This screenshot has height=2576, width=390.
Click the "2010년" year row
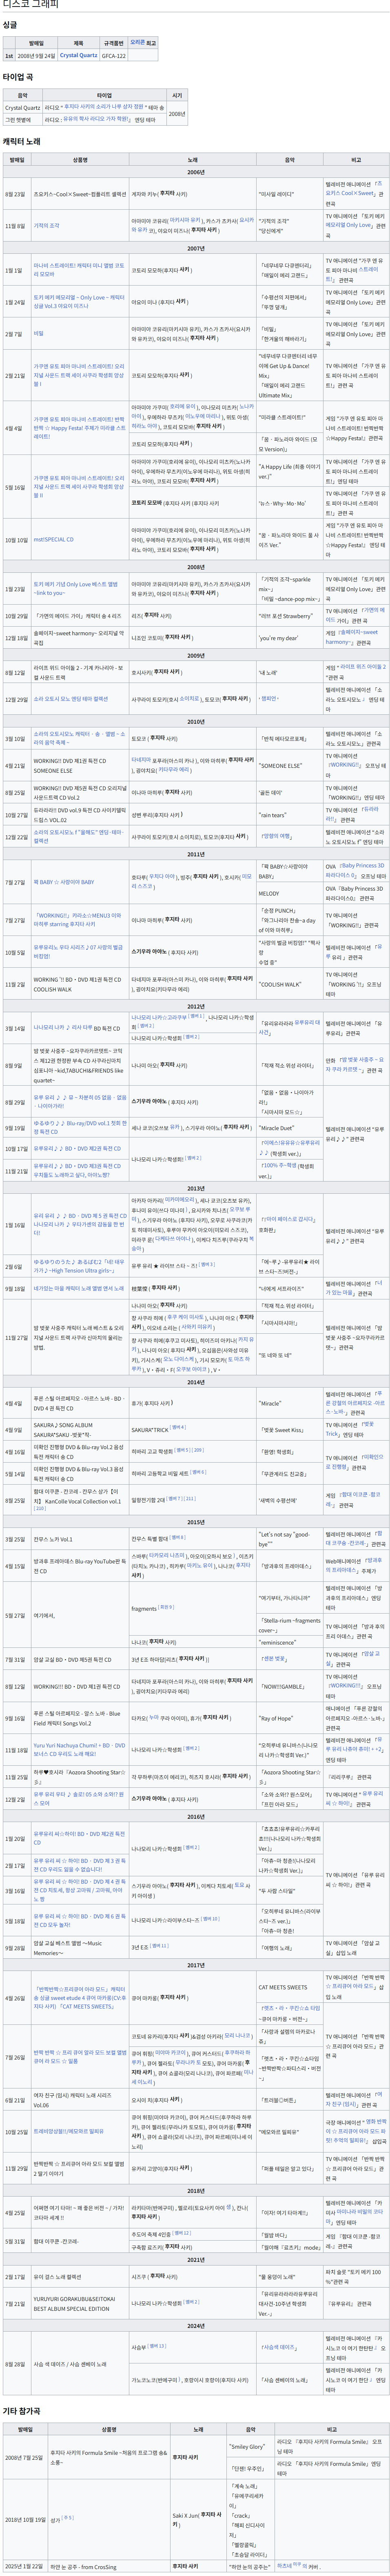195,722
